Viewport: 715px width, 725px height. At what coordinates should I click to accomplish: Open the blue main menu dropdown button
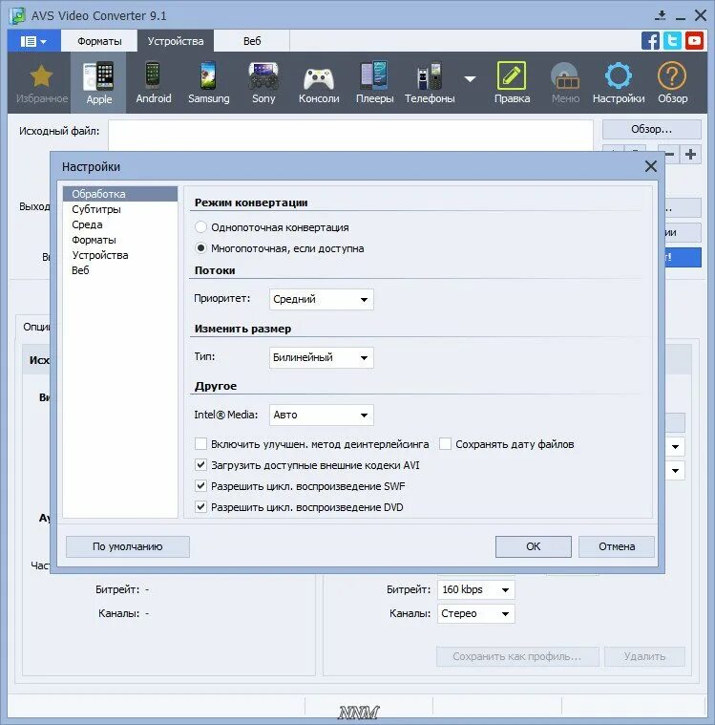[x=33, y=41]
